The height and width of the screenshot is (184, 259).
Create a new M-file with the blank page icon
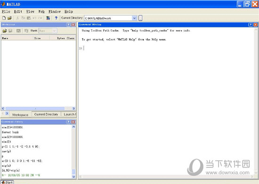click(4, 18)
